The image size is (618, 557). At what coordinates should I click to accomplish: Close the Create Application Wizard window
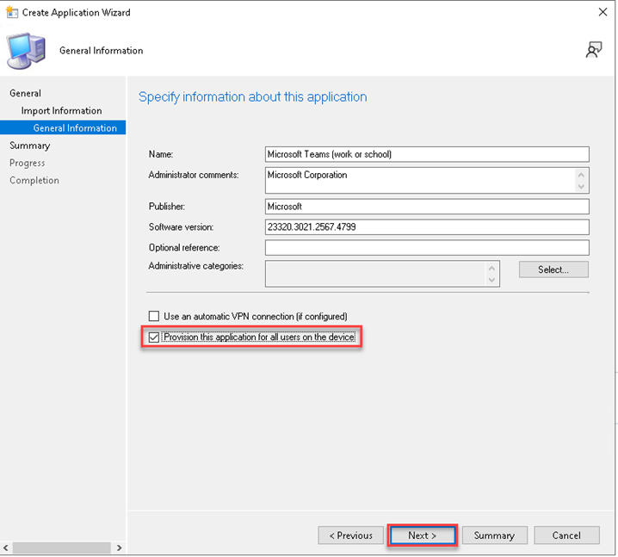(x=602, y=13)
